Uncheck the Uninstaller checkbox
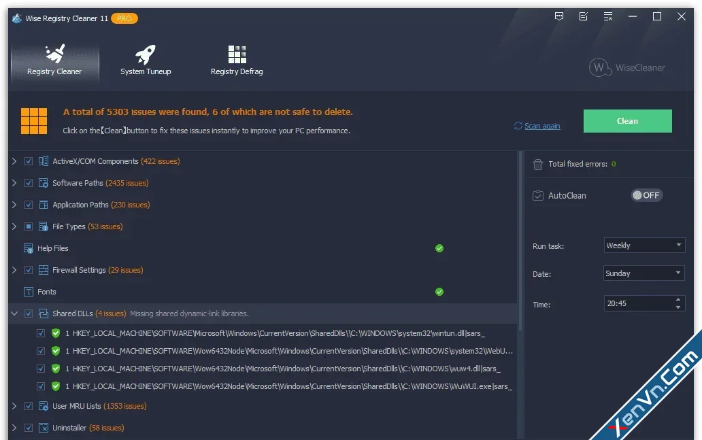The width and height of the screenshot is (702, 440). click(x=29, y=428)
